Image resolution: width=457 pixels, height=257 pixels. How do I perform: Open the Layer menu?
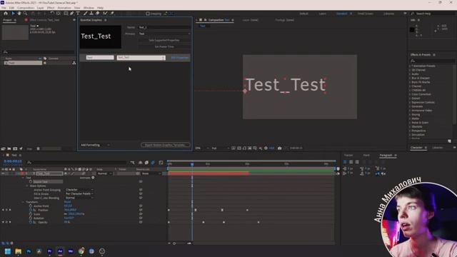pos(40,8)
